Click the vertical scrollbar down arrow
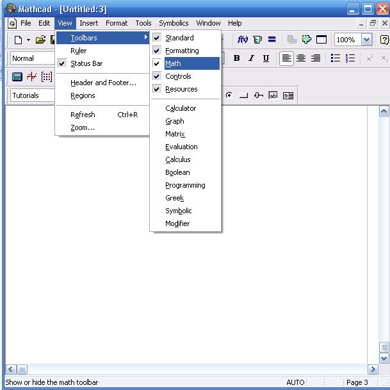 click(x=384, y=359)
